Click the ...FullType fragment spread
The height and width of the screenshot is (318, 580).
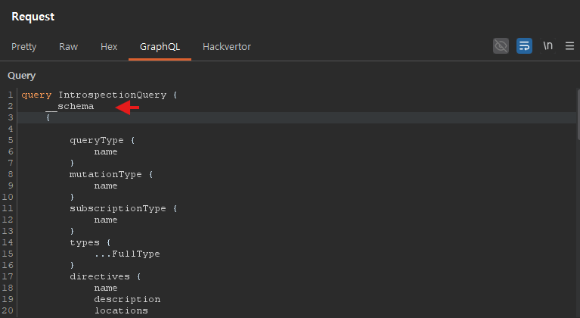[127, 254]
